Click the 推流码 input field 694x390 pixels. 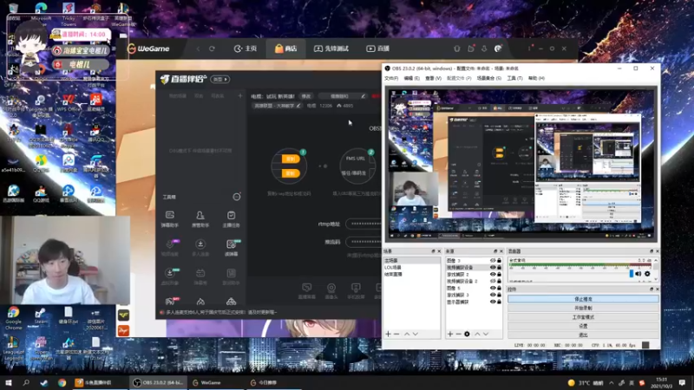tap(363, 242)
